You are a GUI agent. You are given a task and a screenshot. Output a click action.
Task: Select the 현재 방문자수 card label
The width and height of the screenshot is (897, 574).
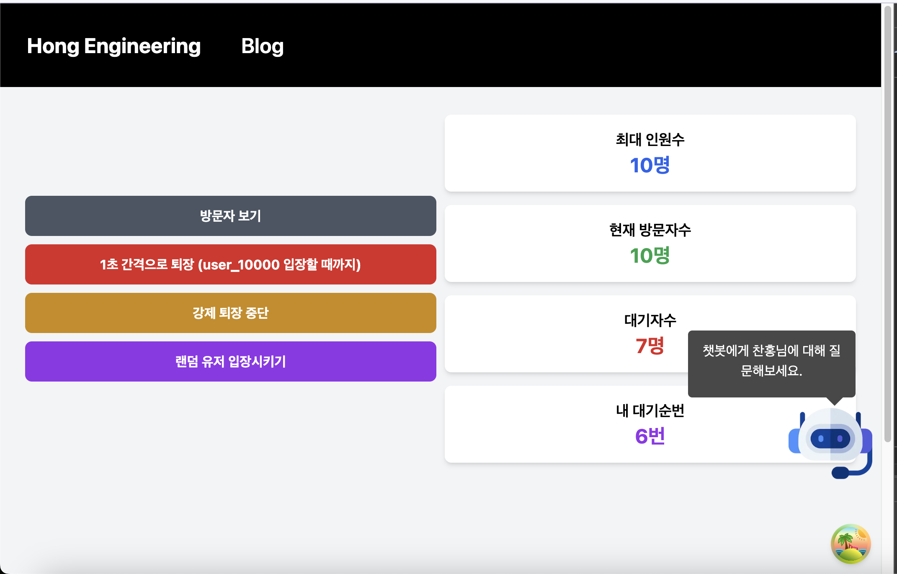pyautogui.click(x=650, y=230)
